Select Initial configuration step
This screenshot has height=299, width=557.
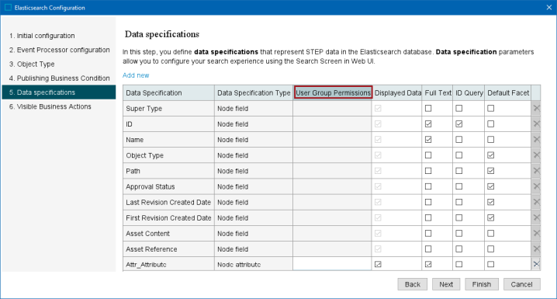coord(42,36)
